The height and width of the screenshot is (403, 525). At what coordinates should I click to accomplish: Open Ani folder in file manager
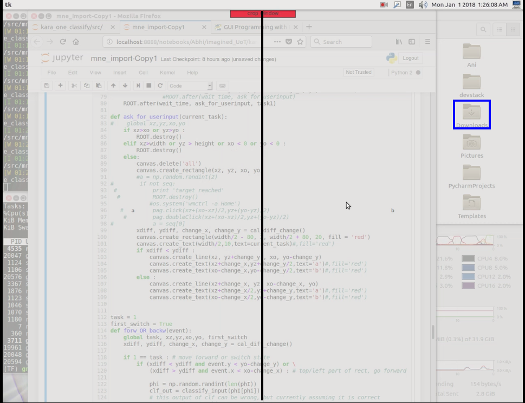click(x=471, y=56)
